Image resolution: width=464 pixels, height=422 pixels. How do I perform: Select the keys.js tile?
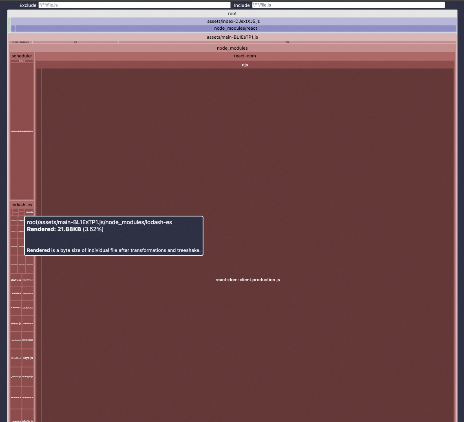[28, 358]
